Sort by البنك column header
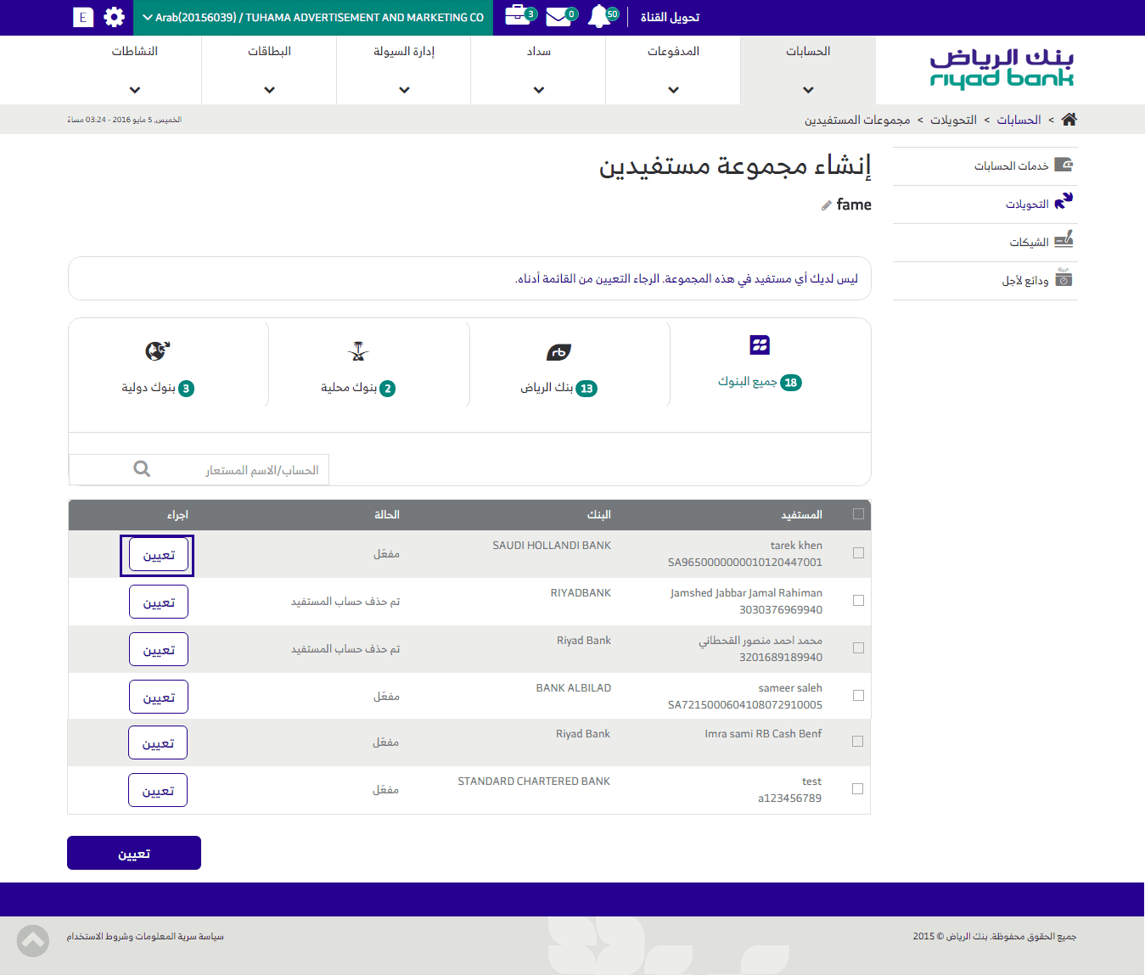Image resolution: width=1145 pixels, height=975 pixels. pyautogui.click(x=598, y=515)
